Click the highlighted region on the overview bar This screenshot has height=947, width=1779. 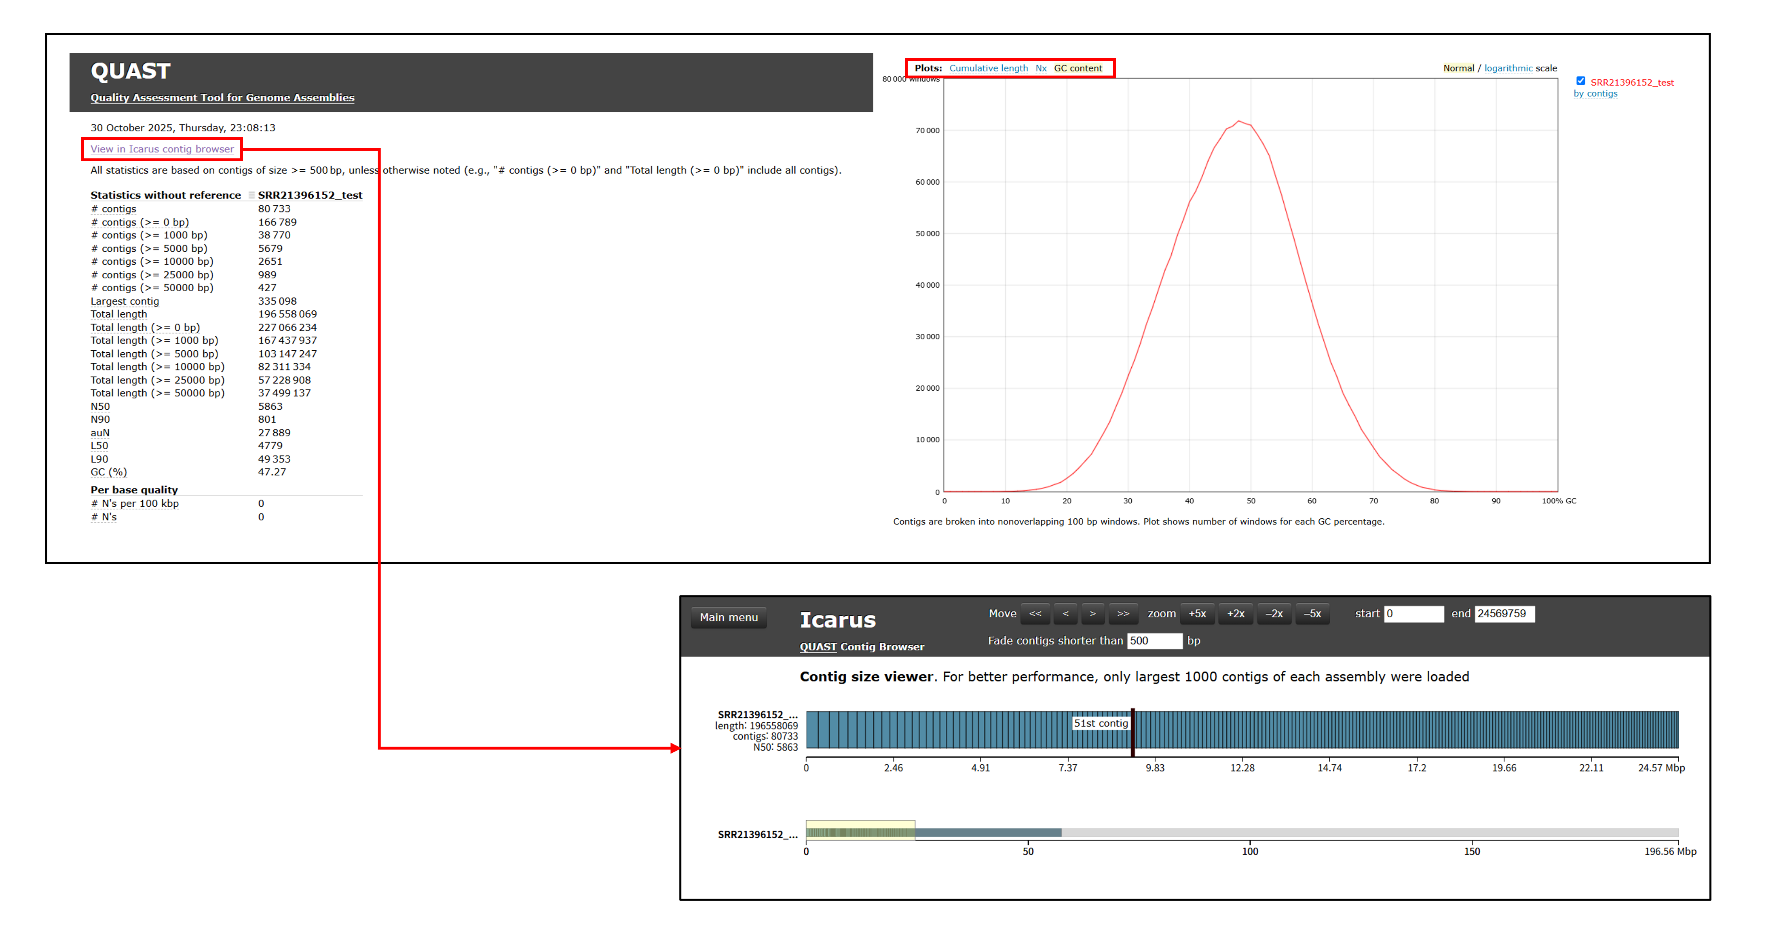click(x=860, y=830)
